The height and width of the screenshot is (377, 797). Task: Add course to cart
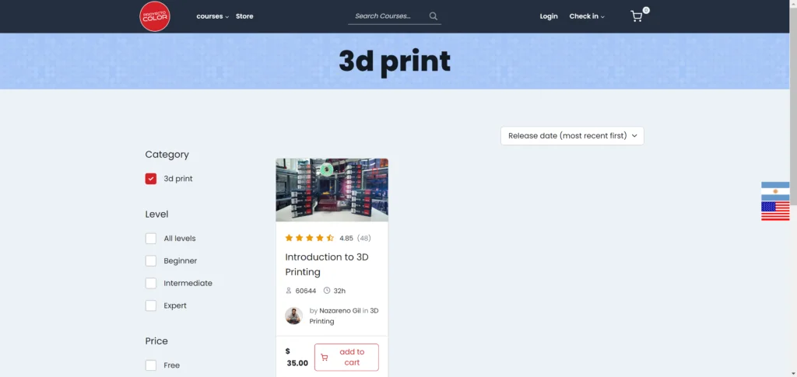tap(346, 357)
